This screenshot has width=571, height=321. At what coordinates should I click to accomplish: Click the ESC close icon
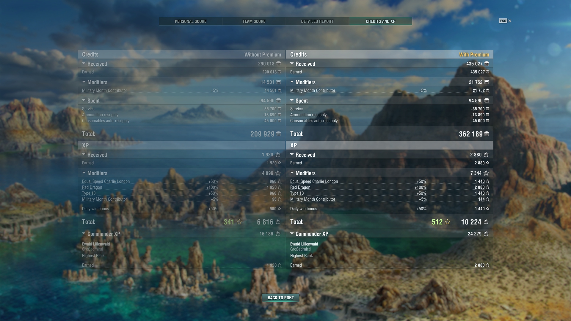click(509, 21)
